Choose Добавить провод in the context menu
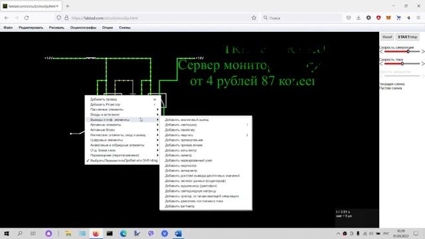The width and height of the screenshot is (425, 239). [x=122, y=99]
